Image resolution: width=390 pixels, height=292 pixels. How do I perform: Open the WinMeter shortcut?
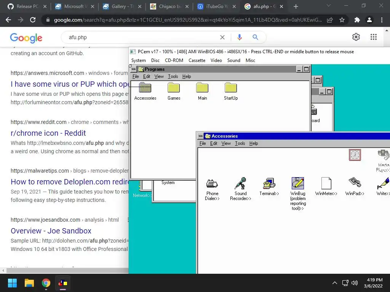(326, 187)
